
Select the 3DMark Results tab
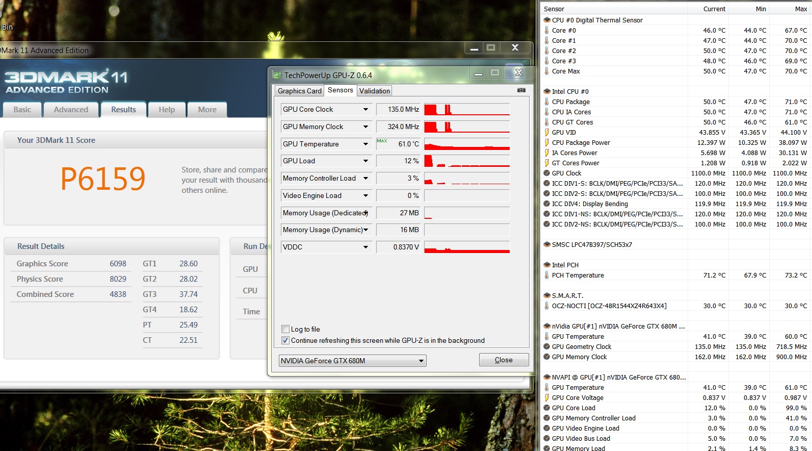[x=123, y=110]
